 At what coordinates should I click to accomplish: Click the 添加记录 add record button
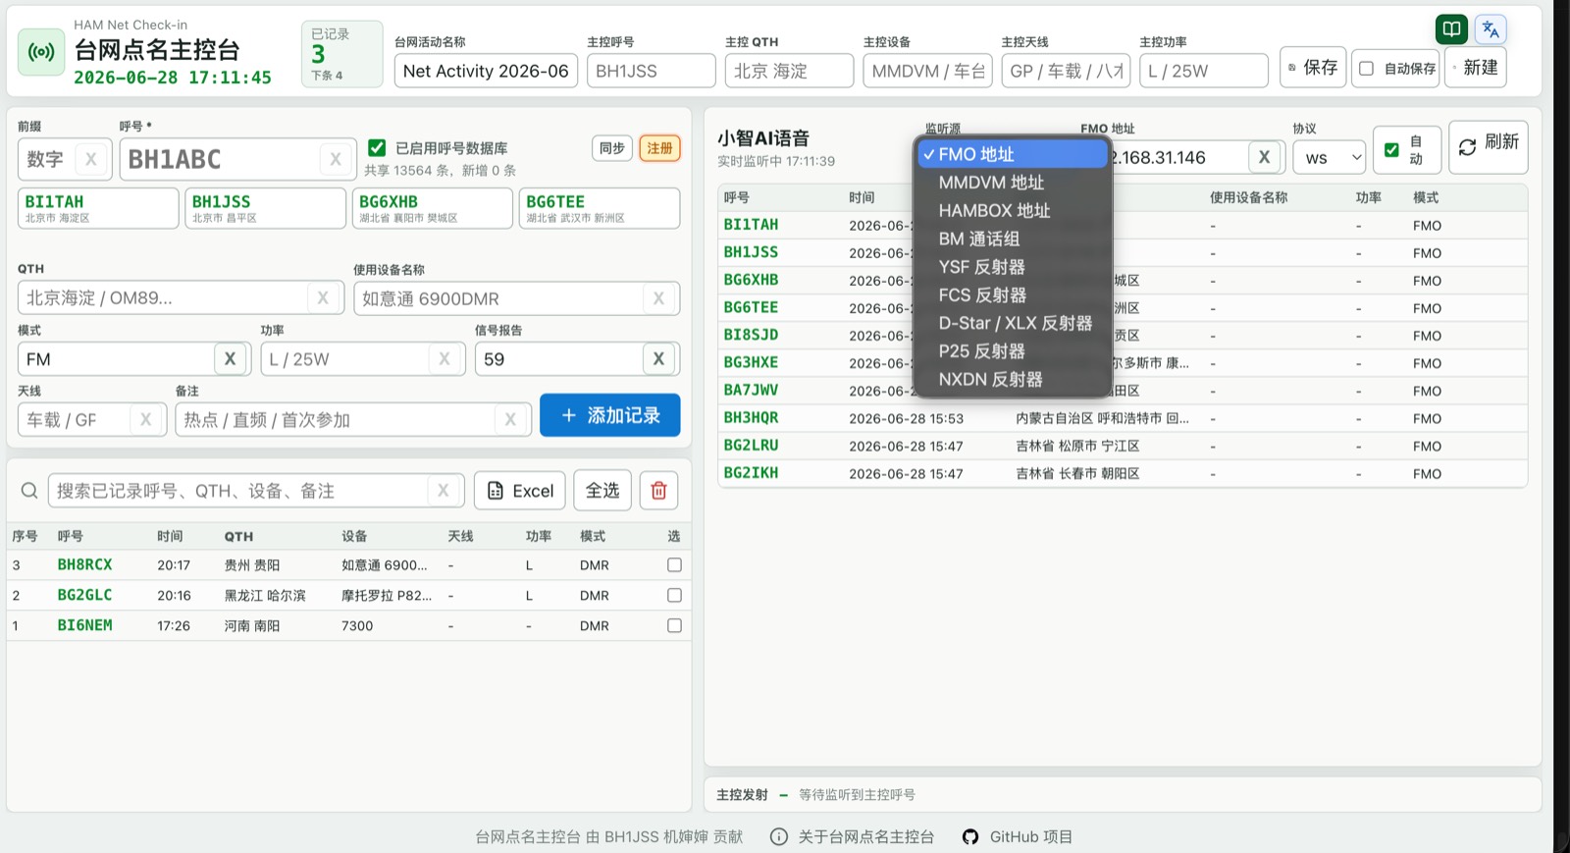[x=609, y=415]
